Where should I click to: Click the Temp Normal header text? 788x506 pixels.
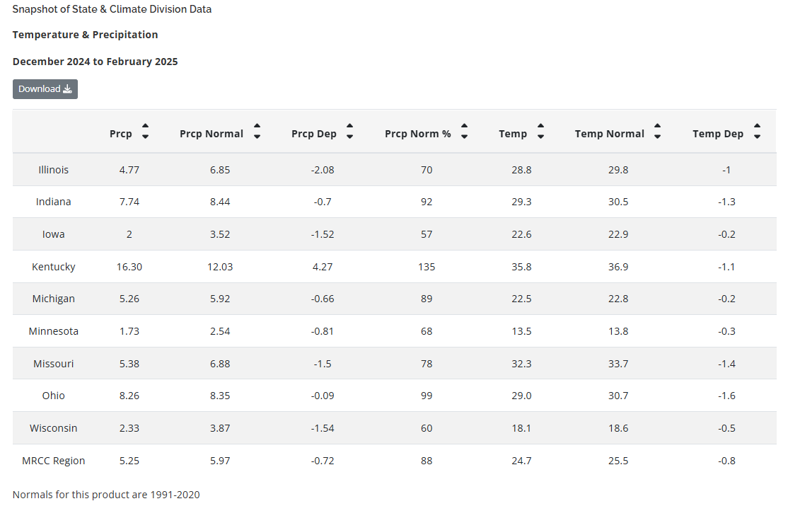[x=610, y=134]
